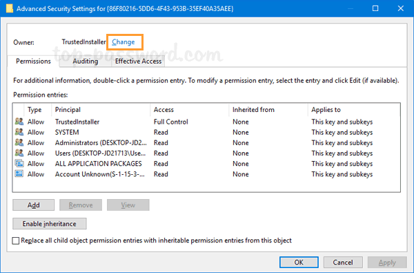This screenshot has height=273, width=414.
Task: Click the Users entry group icon
Action: pyautogui.click(x=19, y=153)
